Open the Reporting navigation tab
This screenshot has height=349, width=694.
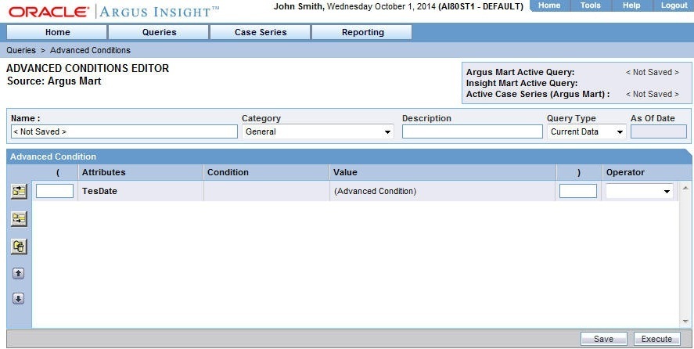(362, 32)
